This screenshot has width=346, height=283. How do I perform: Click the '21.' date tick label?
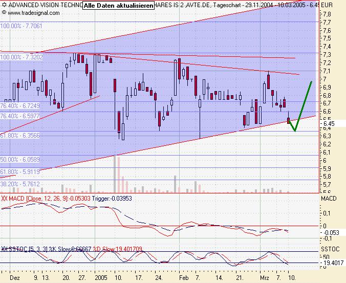pos(239,278)
